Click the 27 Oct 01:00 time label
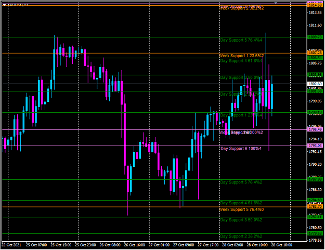 159,245
